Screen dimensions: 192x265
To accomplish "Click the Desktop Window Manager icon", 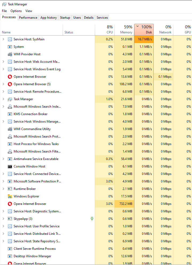I will tap(10, 256).
